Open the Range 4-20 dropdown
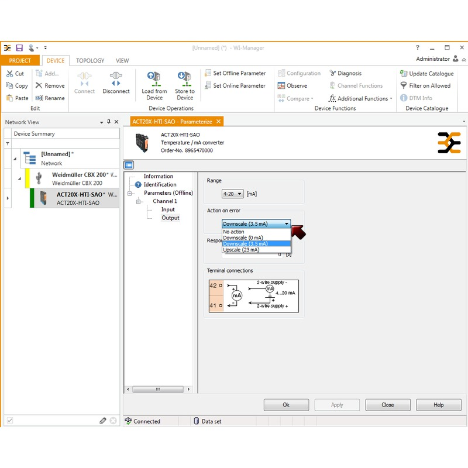Image resolution: width=468 pixels, height=468 pixels. (x=232, y=194)
